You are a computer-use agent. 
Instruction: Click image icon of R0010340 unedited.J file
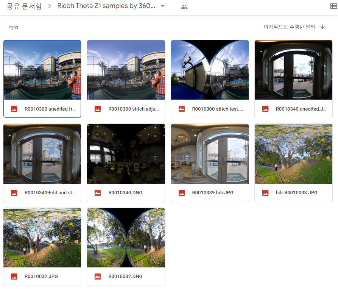[x=265, y=109]
